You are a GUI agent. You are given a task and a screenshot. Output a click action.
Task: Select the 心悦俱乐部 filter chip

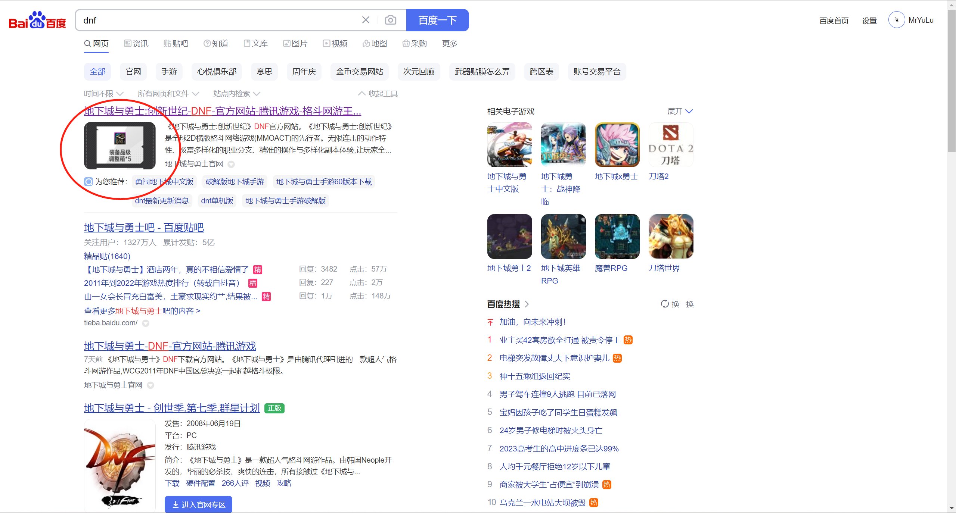click(x=217, y=72)
